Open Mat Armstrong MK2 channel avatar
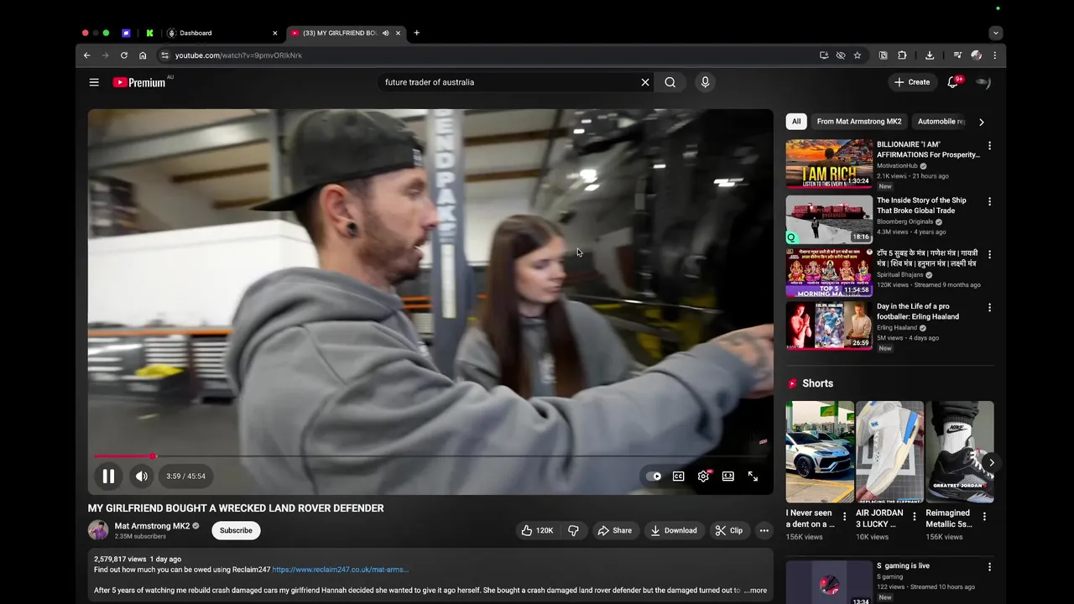 point(98,530)
